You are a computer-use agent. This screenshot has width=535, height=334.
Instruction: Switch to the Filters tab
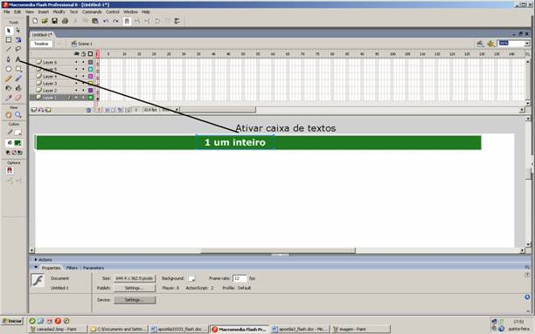point(72,268)
